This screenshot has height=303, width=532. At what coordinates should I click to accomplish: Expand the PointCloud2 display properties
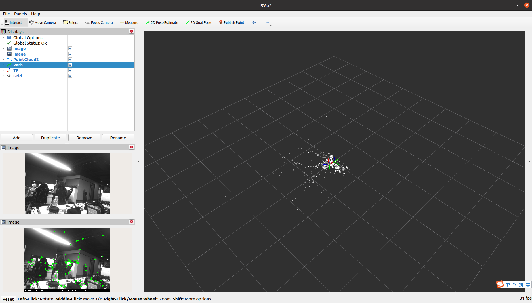(3, 59)
